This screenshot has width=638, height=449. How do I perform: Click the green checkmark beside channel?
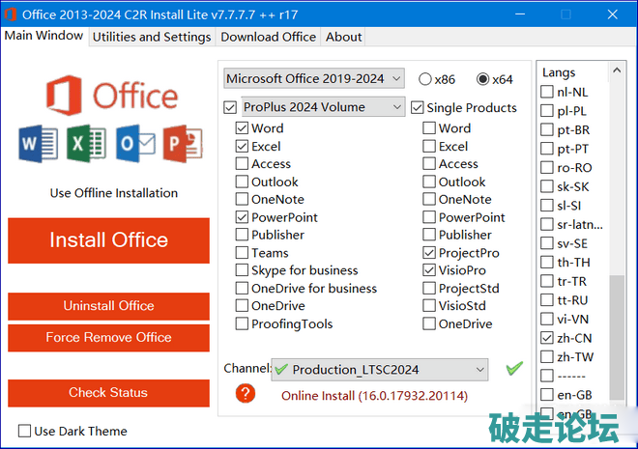point(514,369)
